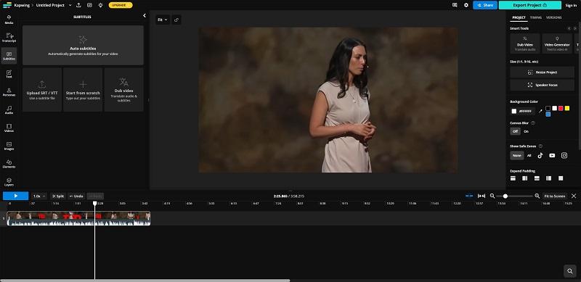Open the 1.0x playback speed dropdown

pos(39,196)
